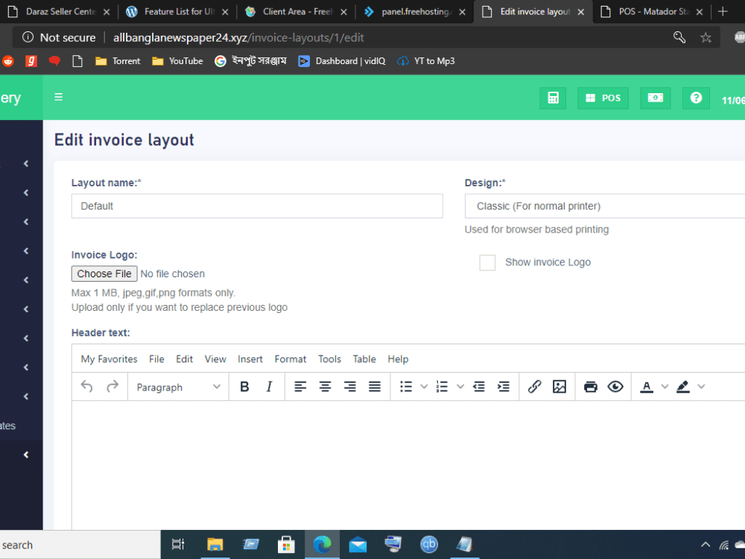Image resolution: width=745 pixels, height=559 pixels.
Task: Open the text color dropdown arrow
Action: (x=665, y=386)
